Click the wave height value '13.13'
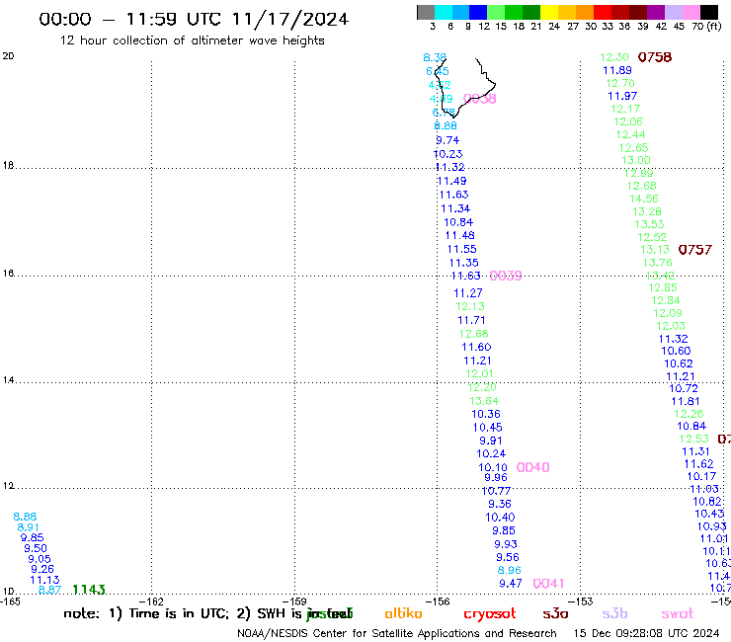This screenshot has width=731, height=642. [655, 250]
